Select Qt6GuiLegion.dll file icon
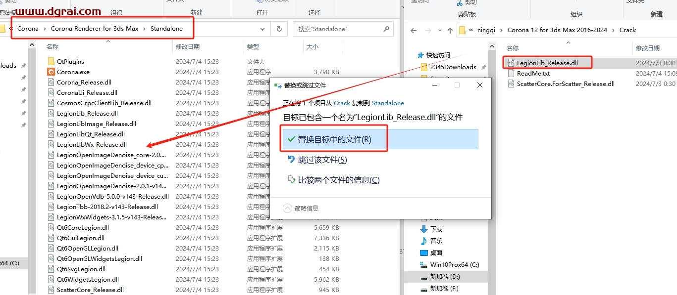This screenshot has height=295, width=677. (51, 238)
